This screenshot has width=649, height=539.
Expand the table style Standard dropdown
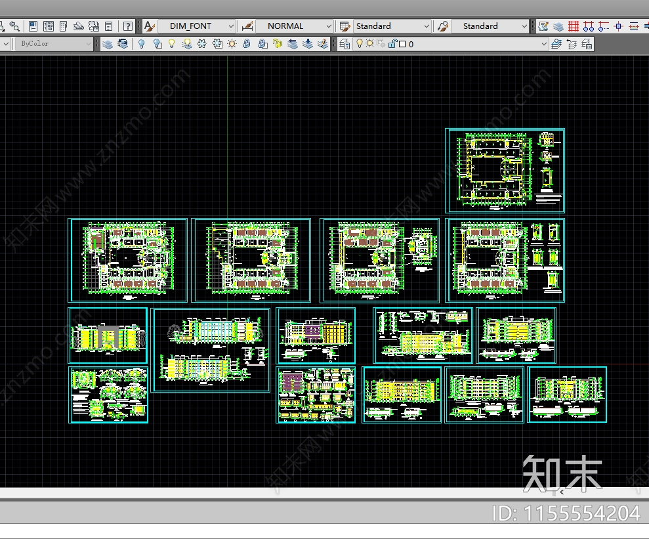(x=427, y=26)
